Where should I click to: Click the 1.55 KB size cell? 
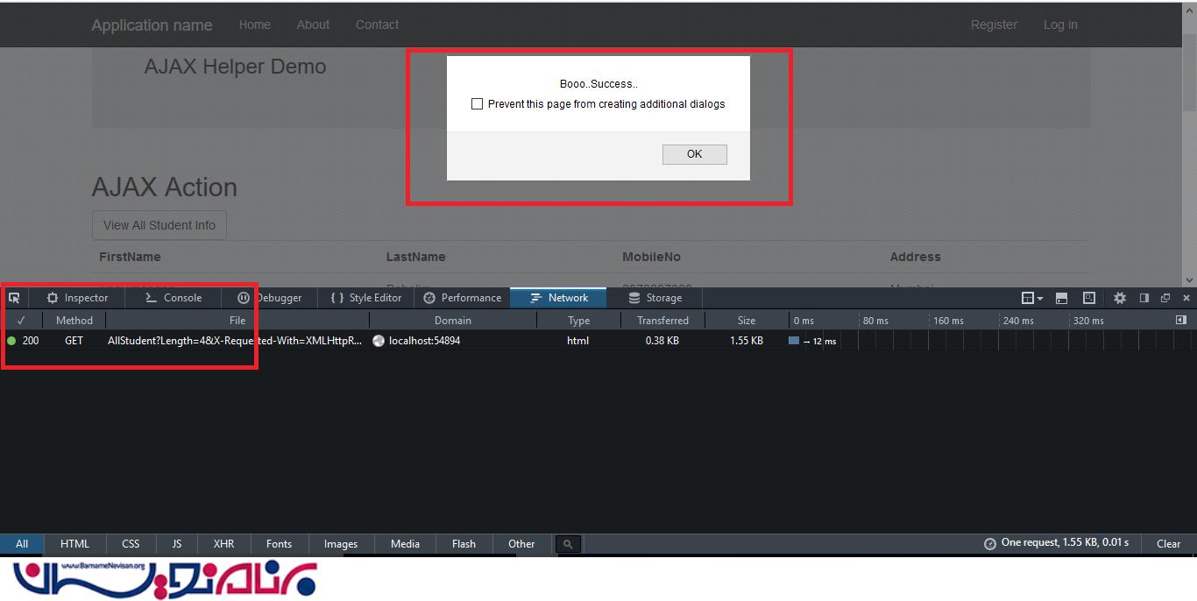pyautogui.click(x=747, y=341)
